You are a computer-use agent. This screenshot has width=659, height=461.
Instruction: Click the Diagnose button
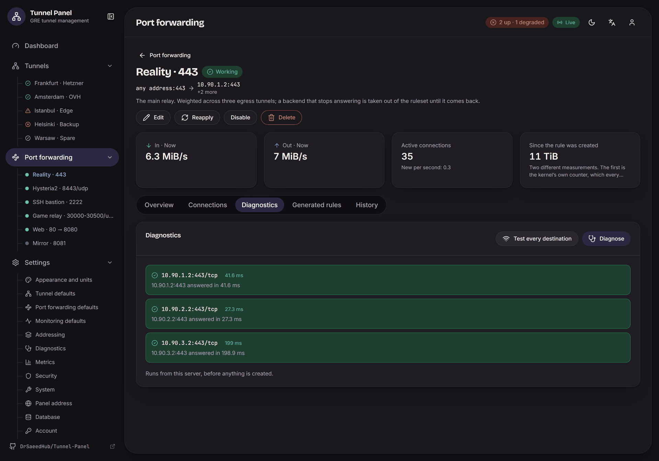tap(606, 239)
